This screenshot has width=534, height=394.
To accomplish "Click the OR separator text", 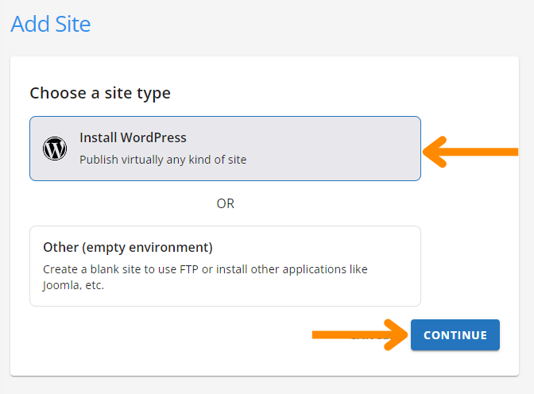I will (x=226, y=203).
